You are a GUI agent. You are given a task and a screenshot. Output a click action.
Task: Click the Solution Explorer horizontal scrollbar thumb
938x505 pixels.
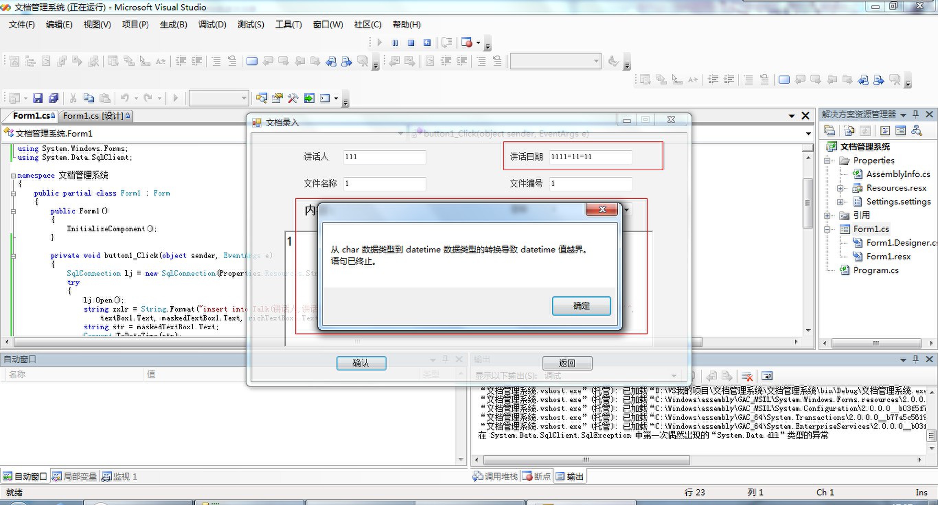(x=876, y=343)
